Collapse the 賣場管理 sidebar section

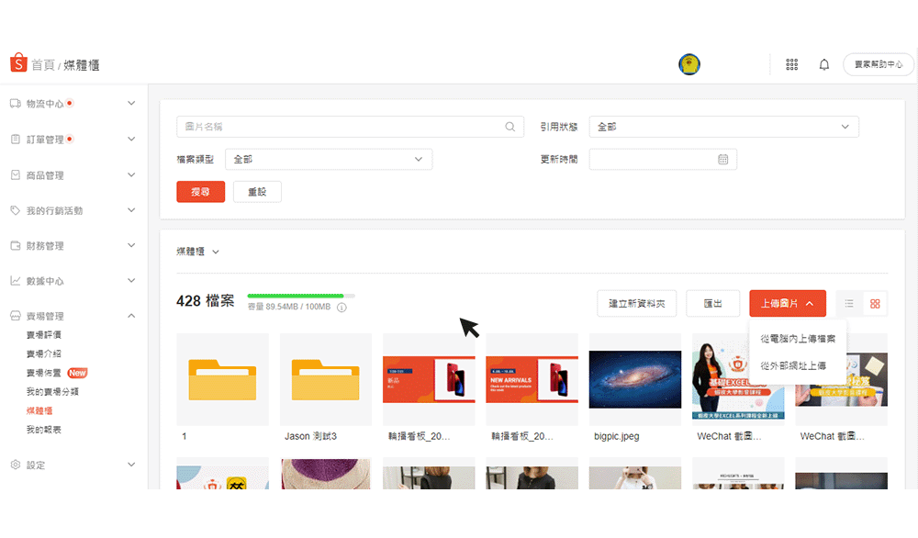130,316
